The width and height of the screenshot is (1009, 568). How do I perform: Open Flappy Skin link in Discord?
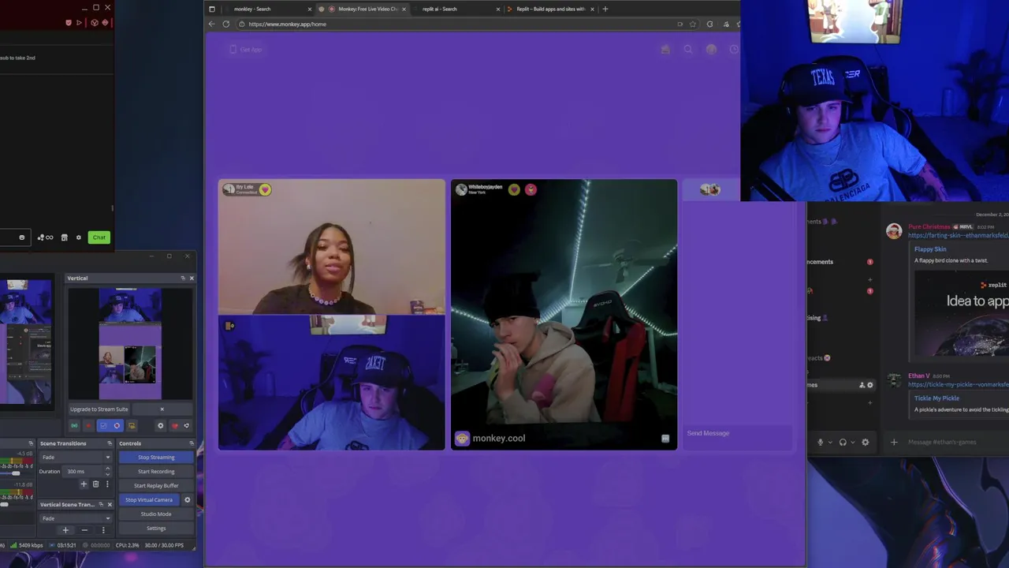point(930,249)
